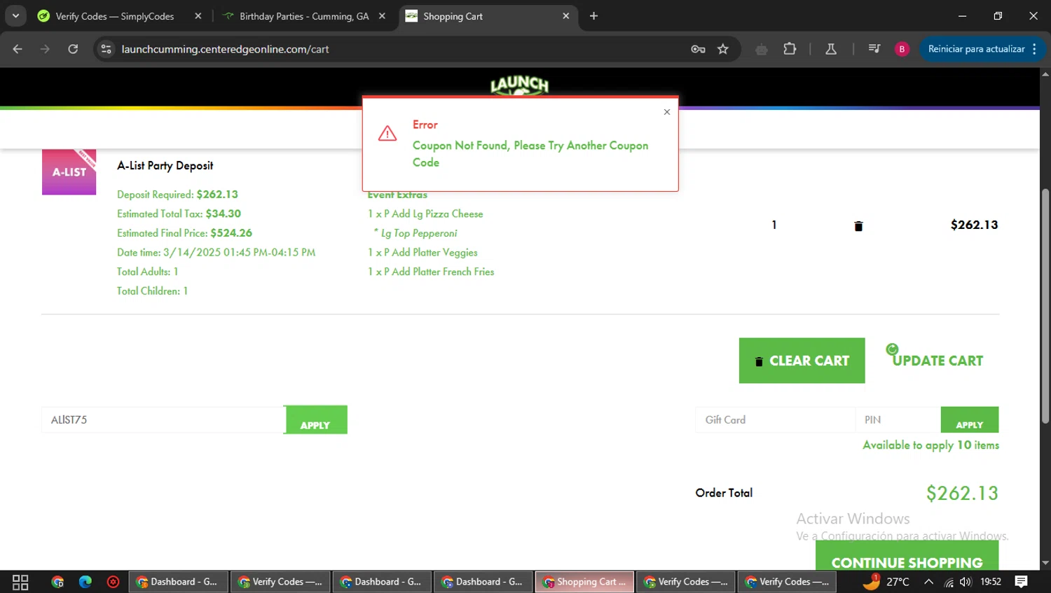The image size is (1051, 593).
Task: Click the red circular taskbar app icon
Action: point(113,582)
